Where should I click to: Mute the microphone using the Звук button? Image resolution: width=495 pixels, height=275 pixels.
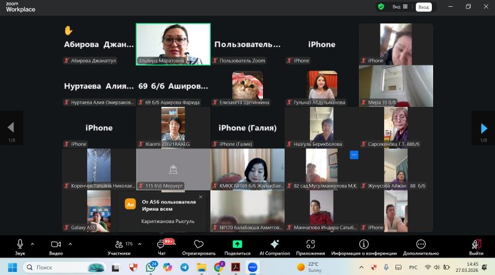coord(20,245)
